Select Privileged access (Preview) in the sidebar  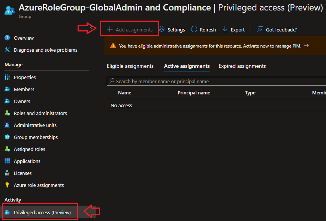(x=42, y=212)
